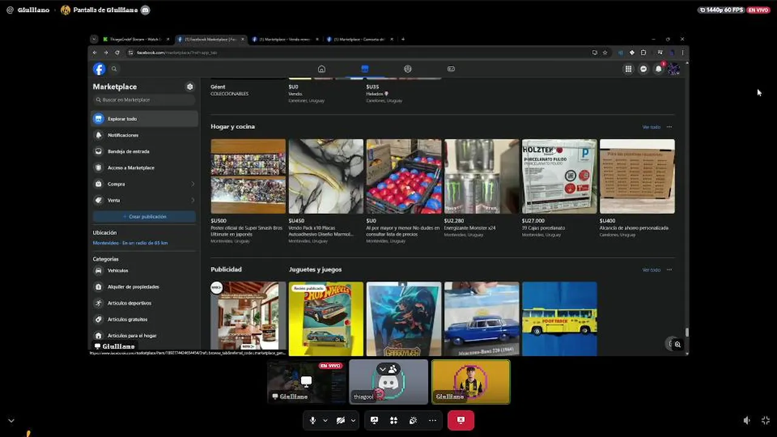Expand the bottom-left chevron in Discord
777x437 pixels.
pyautogui.click(x=11, y=420)
